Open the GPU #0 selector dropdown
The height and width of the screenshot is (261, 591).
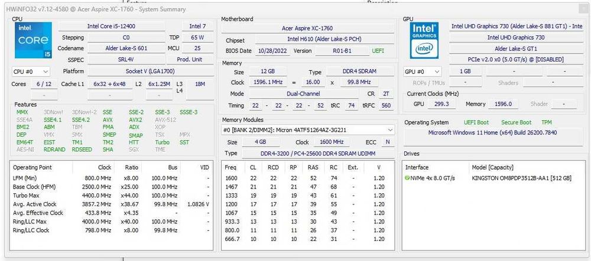pyautogui.click(x=422, y=71)
